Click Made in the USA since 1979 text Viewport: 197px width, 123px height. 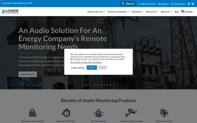pos(19,3)
